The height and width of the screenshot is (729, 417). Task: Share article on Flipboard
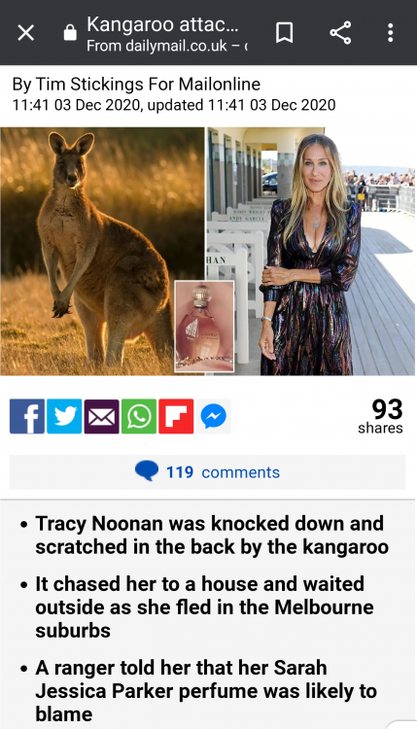point(176,416)
